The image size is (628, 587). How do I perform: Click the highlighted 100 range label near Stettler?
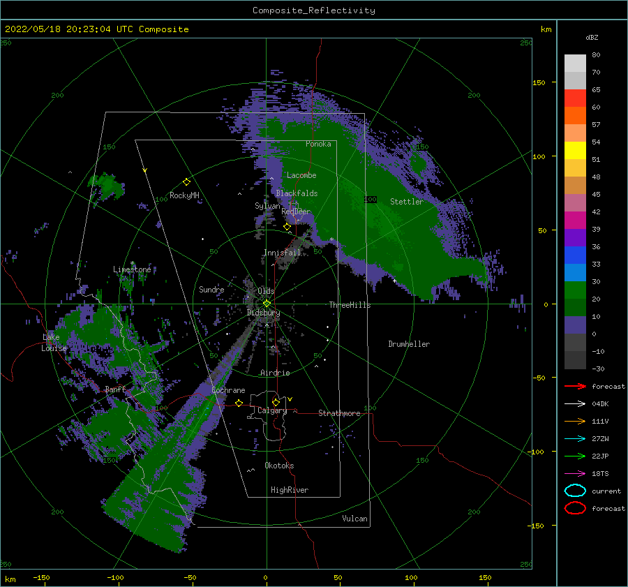(371, 199)
